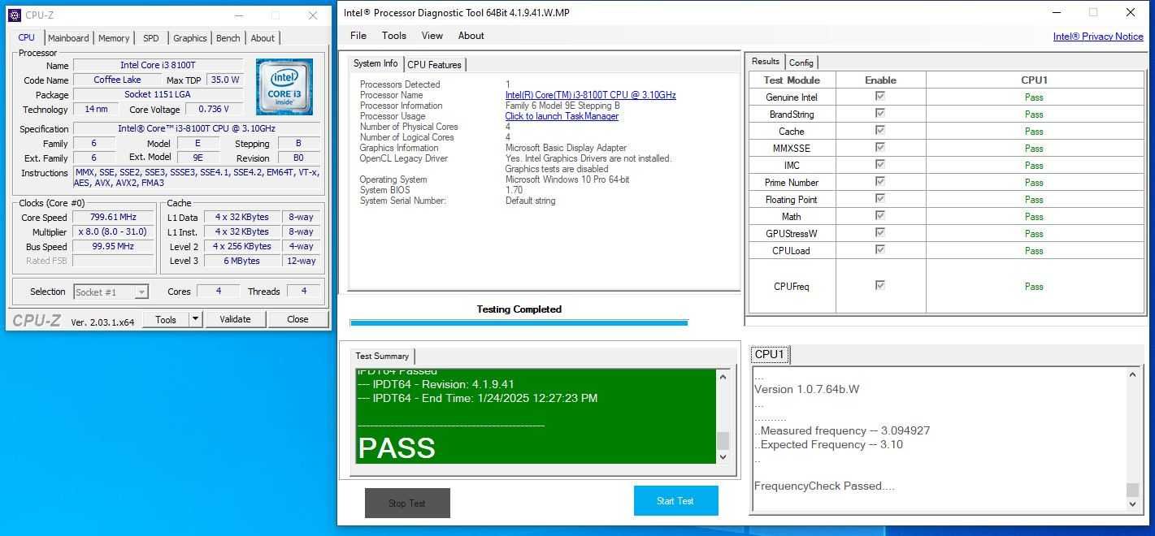Image resolution: width=1155 pixels, height=536 pixels.
Task: Click the Test Summary scrollbar thumb
Action: tap(723, 441)
